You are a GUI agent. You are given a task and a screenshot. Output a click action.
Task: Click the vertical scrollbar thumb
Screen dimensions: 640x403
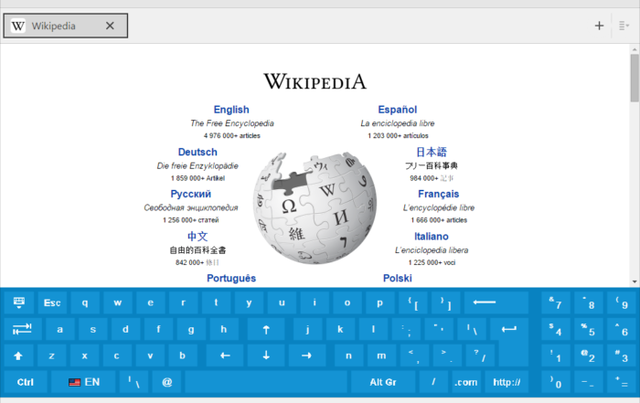(635, 78)
